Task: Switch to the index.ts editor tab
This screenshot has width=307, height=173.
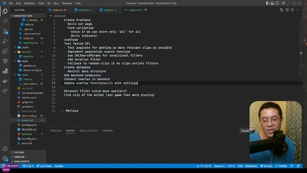Action: [x=109, y=10]
